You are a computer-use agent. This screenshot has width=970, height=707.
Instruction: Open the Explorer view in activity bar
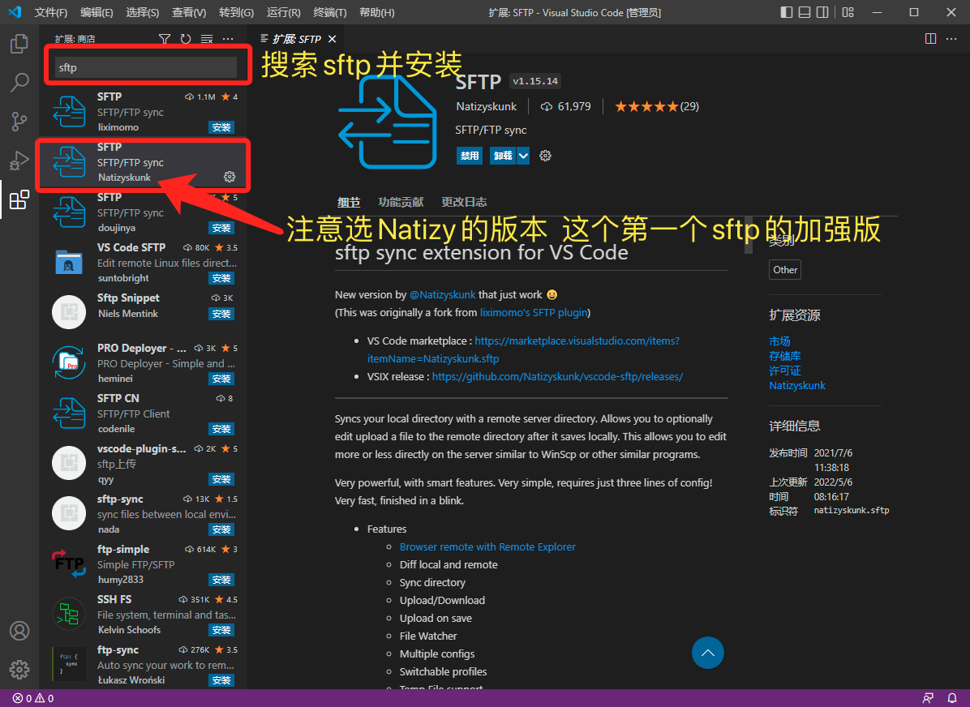(19, 44)
